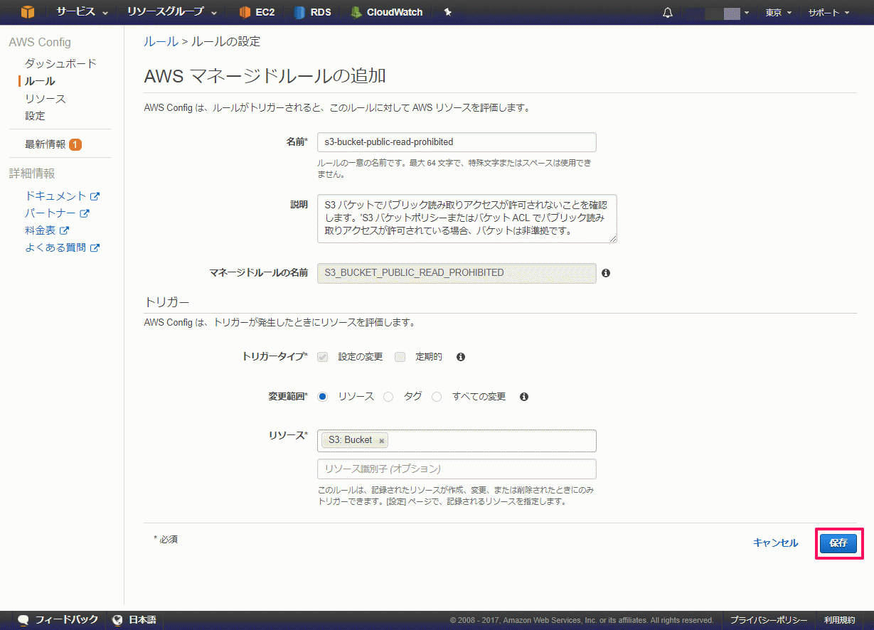The width and height of the screenshot is (874, 630).
Task: Click into the 説明 text area
Action: point(467,219)
